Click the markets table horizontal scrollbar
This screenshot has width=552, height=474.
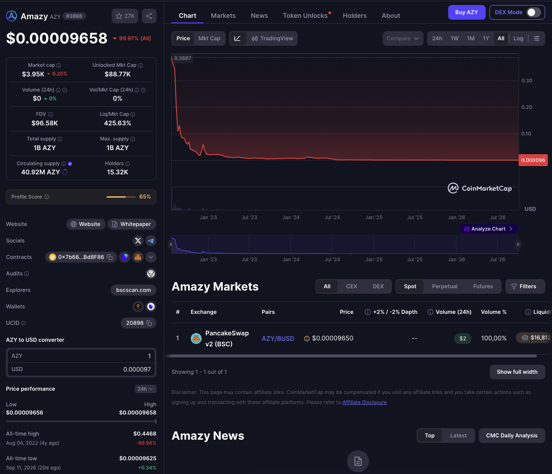coord(352,355)
